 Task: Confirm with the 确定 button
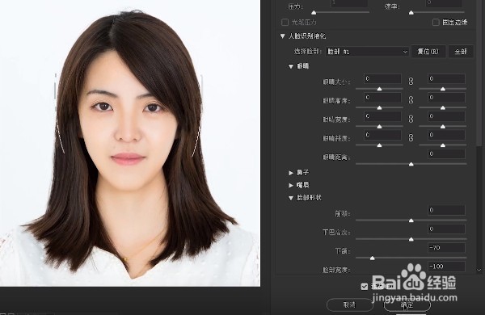(x=407, y=304)
